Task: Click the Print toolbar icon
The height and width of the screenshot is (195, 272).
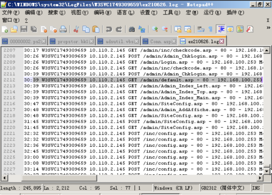Action: pyautogui.click(x=63, y=29)
